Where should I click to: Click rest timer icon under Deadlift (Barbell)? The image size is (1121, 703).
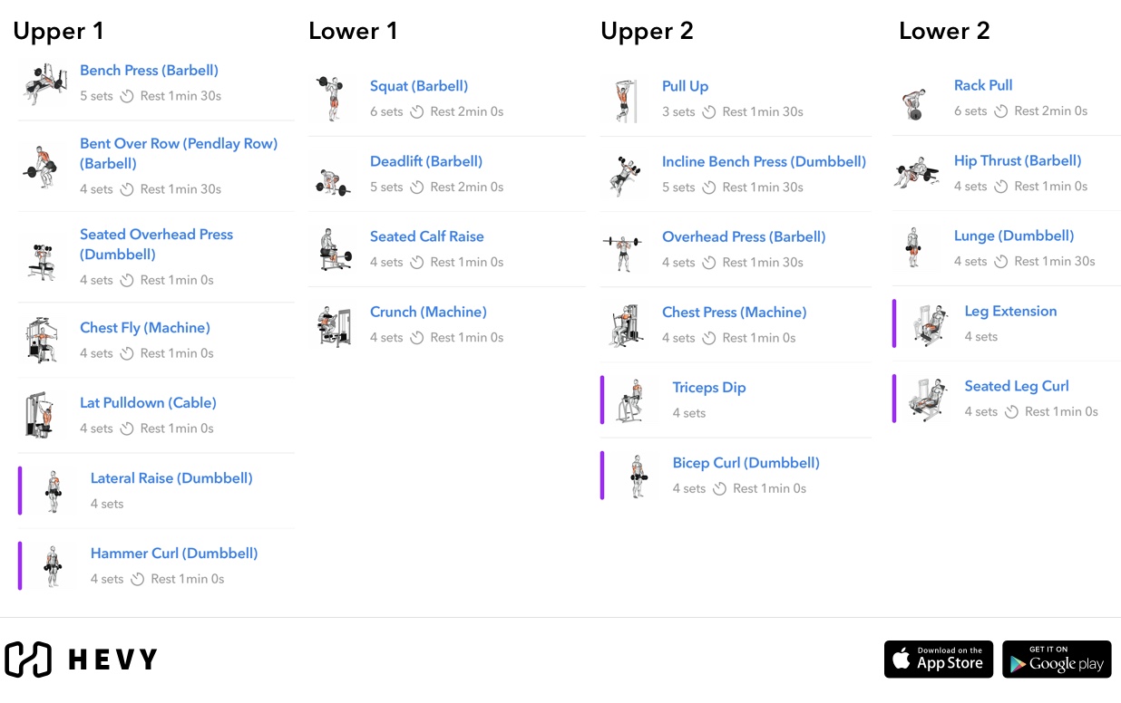pyautogui.click(x=417, y=188)
